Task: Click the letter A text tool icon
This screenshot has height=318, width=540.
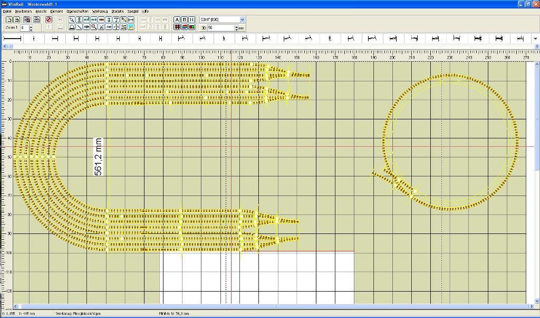Action: pos(177,20)
